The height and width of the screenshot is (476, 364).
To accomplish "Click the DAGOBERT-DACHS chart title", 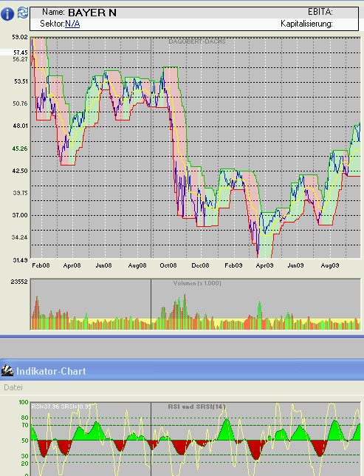I will [197, 41].
